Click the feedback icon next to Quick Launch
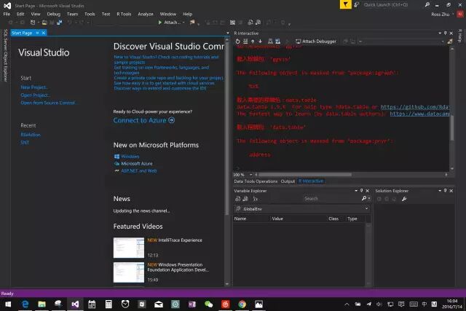Viewport: 466px width, 311px height. click(356, 4)
